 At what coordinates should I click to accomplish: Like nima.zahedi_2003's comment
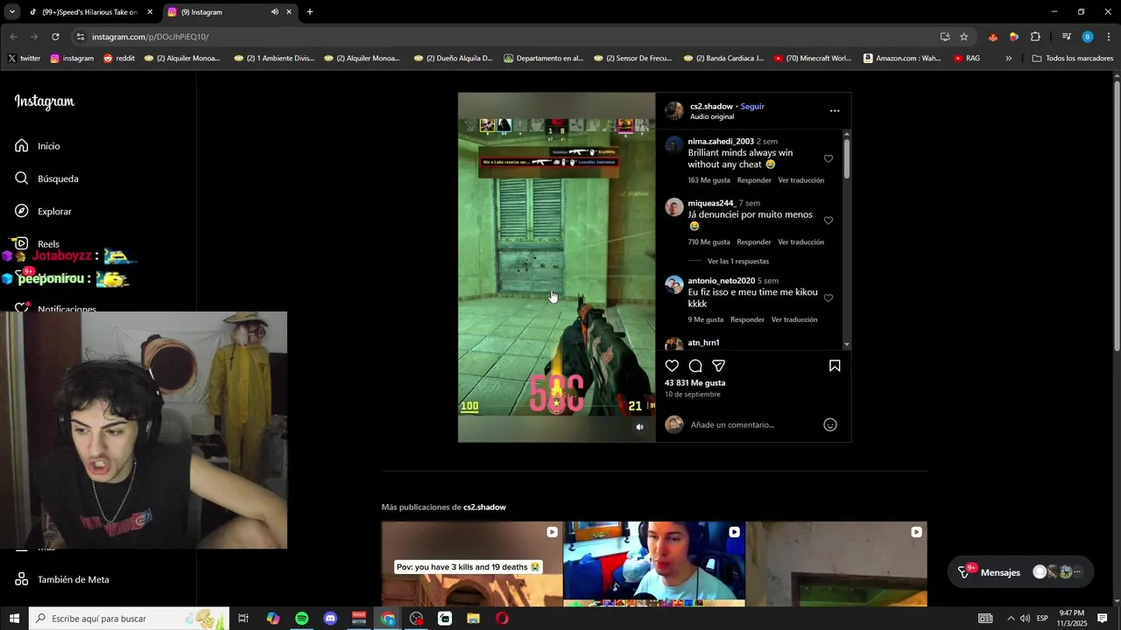pos(828,158)
